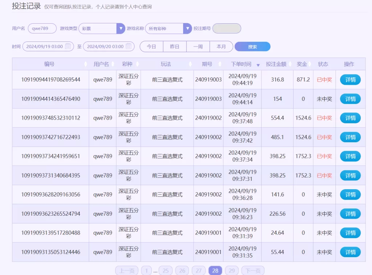Open the 所有彩种 game name select box
Image resolution: width=372 pixels, height=275 pixels.
click(169, 28)
